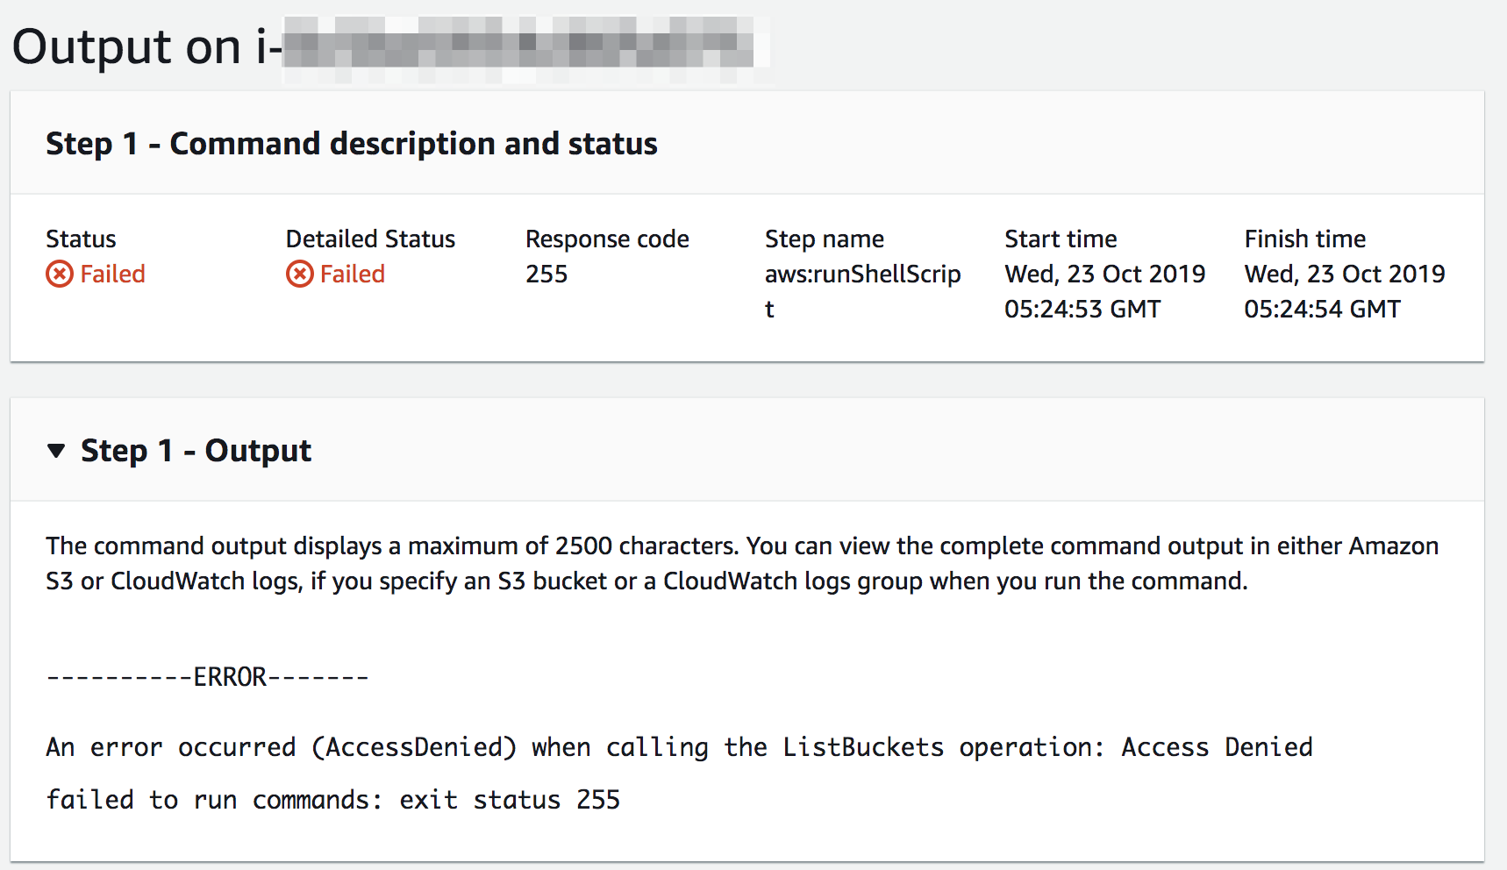Screen dimensions: 1507x870
Task: Click the Response code column label
Action: (607, 239)
